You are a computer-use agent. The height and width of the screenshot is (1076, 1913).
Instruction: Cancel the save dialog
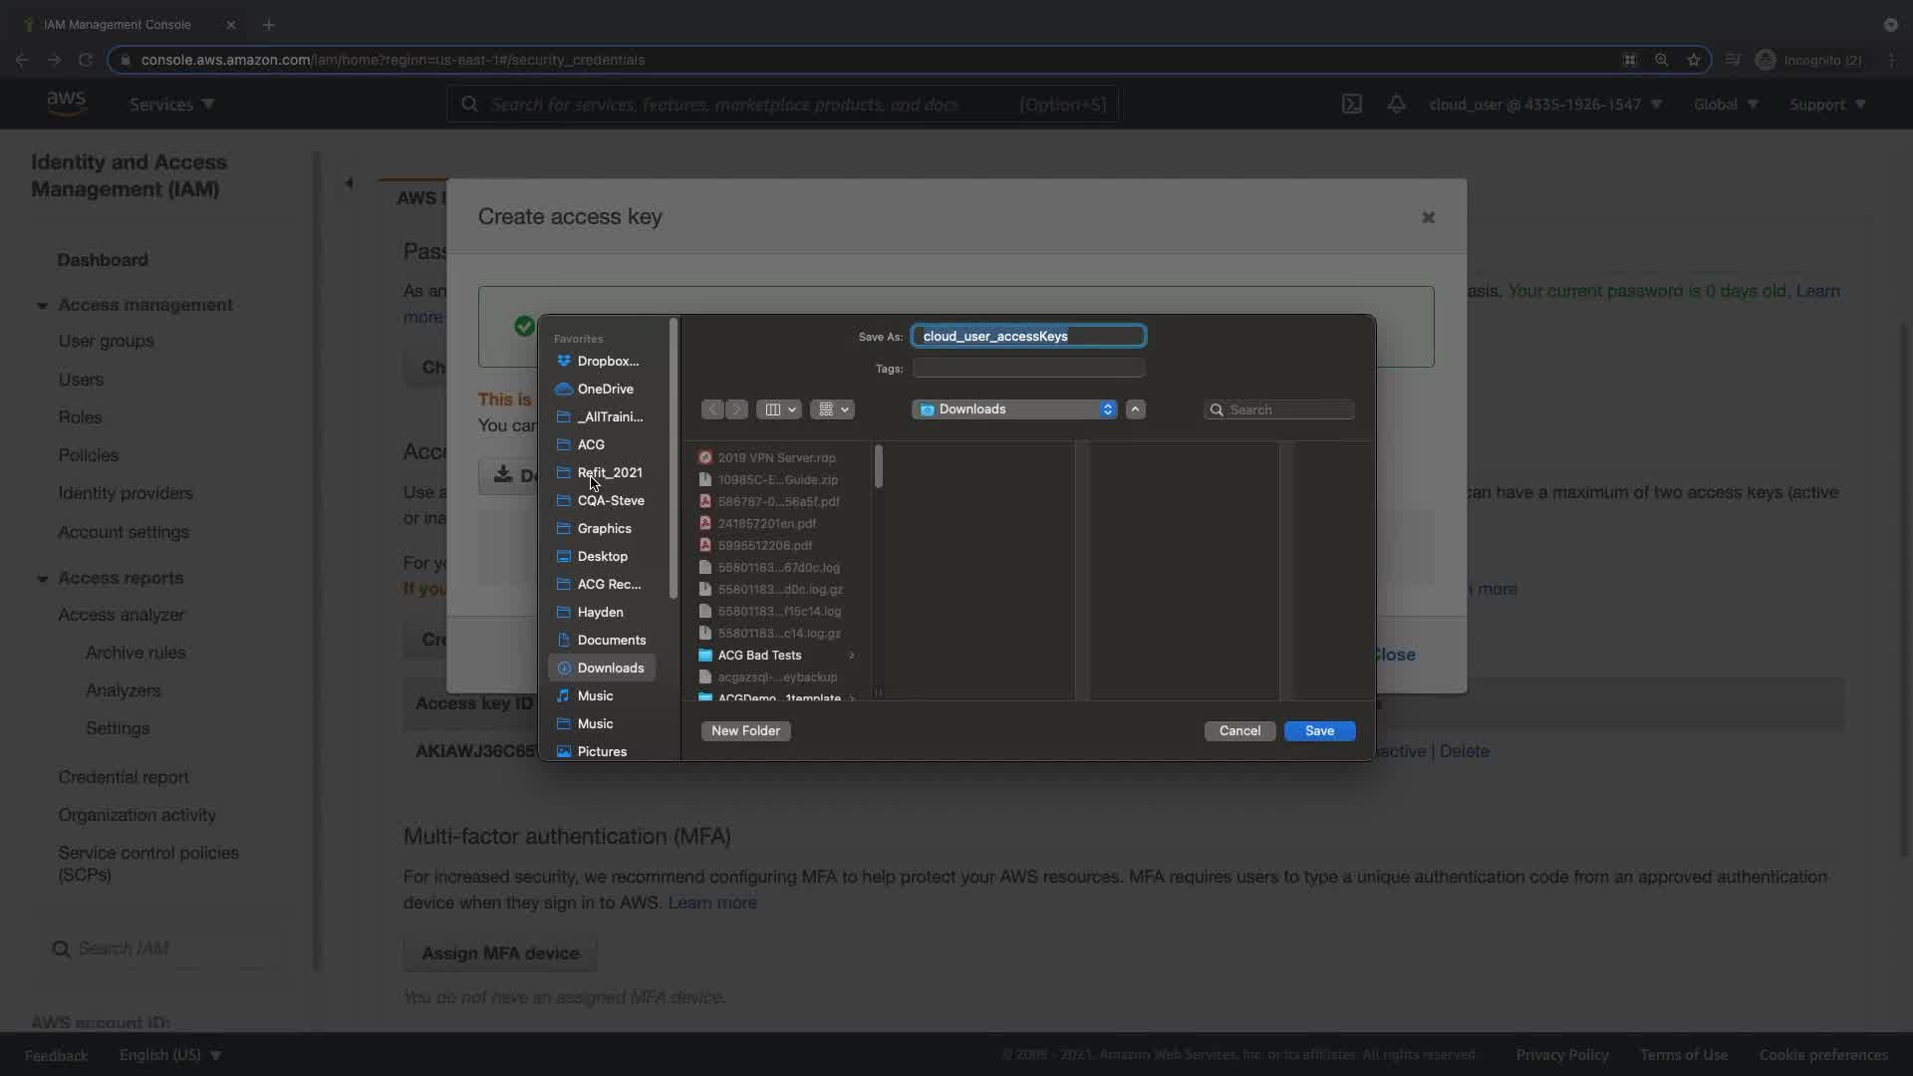[x=1239, y=731]
